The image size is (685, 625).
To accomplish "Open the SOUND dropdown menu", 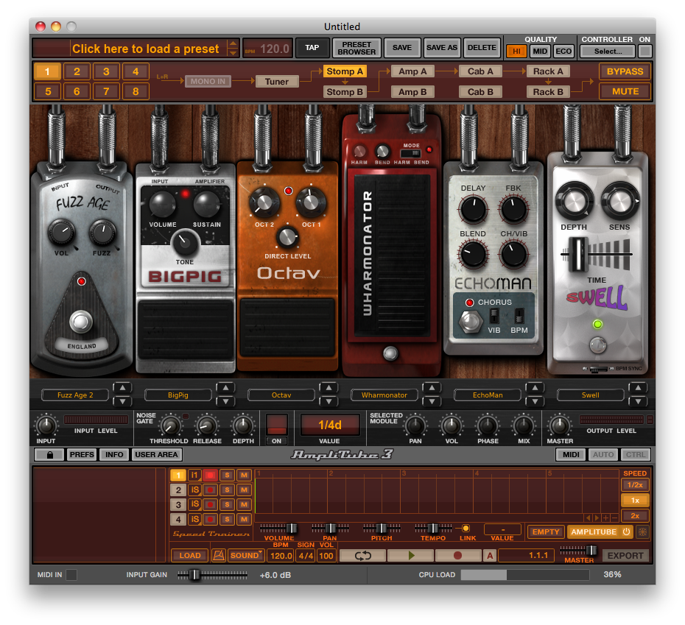I will (247, 555).
